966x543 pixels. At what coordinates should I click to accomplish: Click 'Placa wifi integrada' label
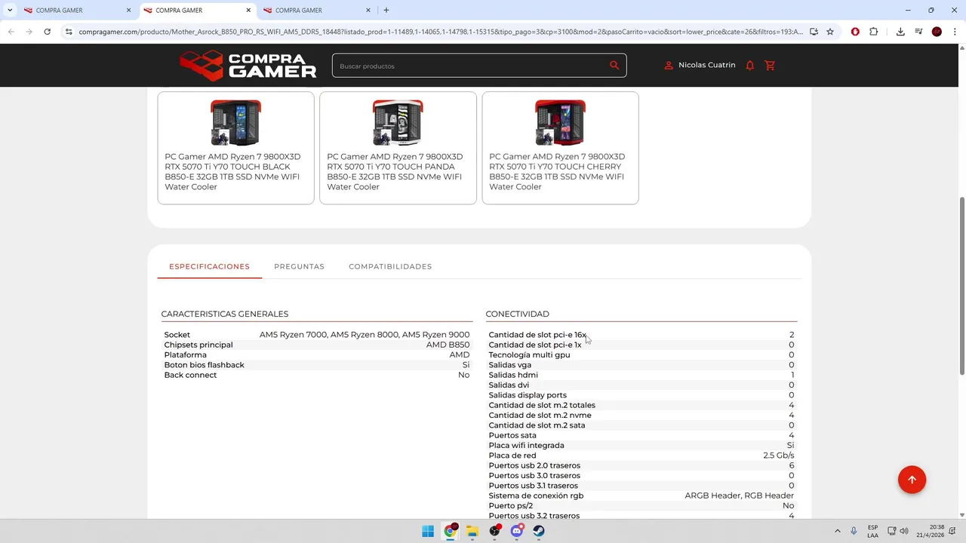tap(526, 445)
